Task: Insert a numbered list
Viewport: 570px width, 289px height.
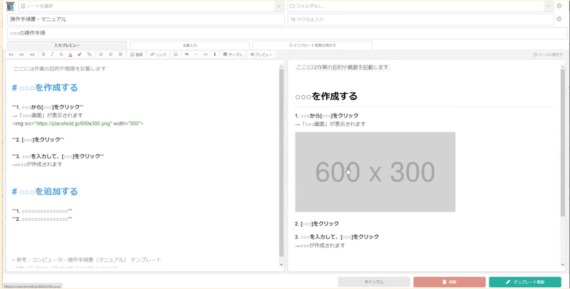Action: pos(111,55)
